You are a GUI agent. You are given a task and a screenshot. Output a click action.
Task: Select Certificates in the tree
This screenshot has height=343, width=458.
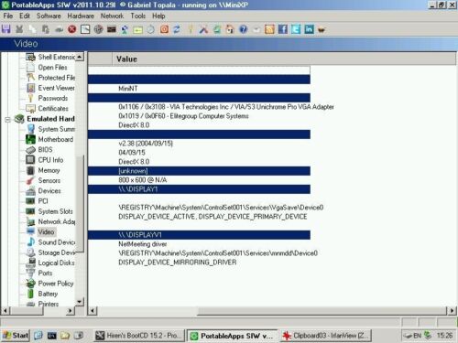click(x=53, y=109)
